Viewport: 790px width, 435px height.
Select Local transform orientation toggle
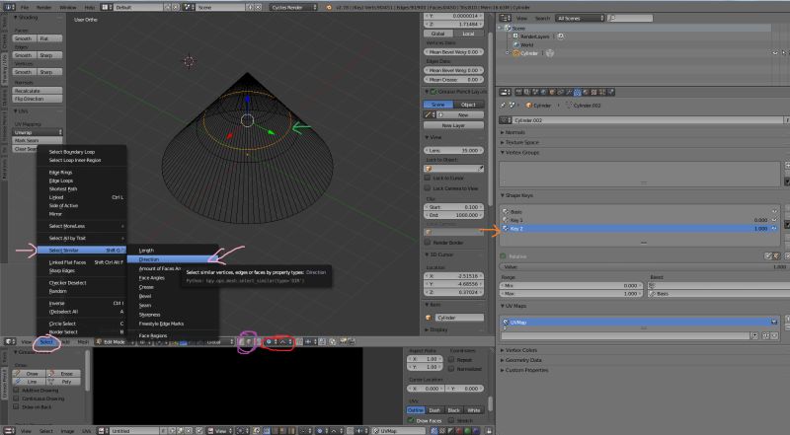point(468,34)
